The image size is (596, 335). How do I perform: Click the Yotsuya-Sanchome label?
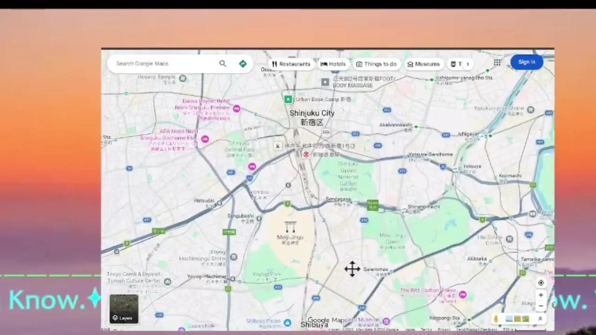pos(430,154)
